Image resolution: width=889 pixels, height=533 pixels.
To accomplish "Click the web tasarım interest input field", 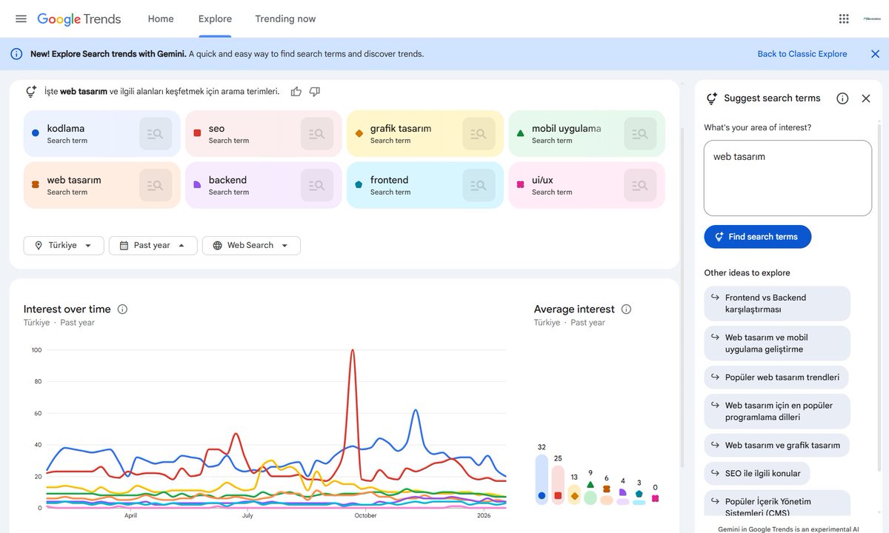I will (788, 178).
